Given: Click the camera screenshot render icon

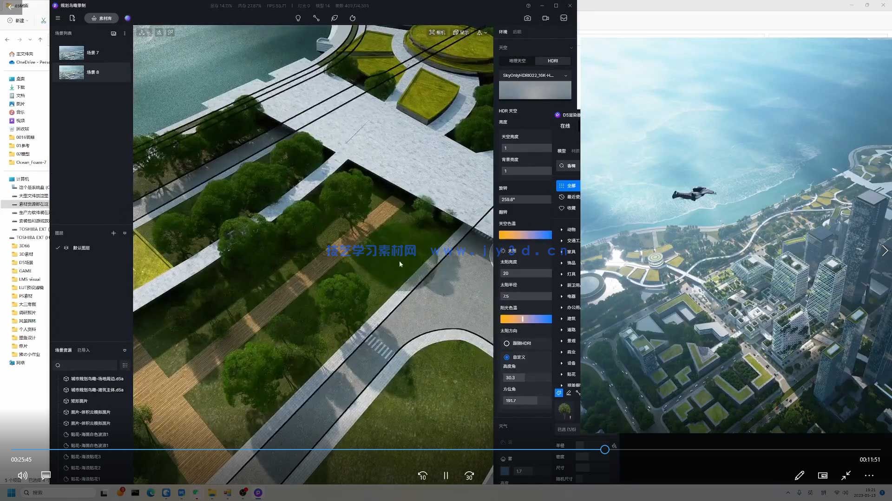Looking at the screenshot, I should pyautogui.click(x=527, y=18).
